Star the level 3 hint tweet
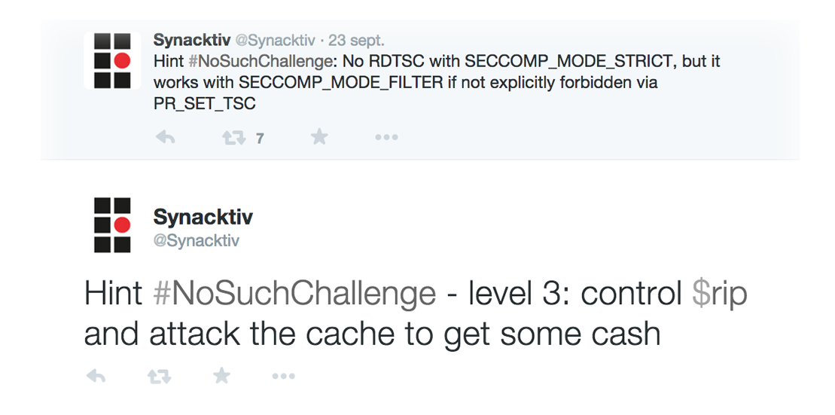Image resolution: width=835 pixels, height=415 pixels. (x=221, y=376)
